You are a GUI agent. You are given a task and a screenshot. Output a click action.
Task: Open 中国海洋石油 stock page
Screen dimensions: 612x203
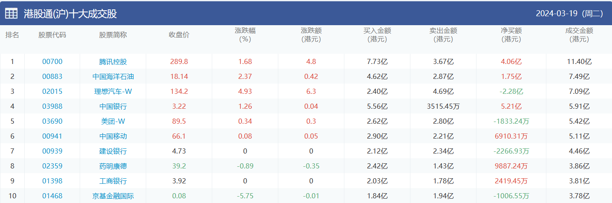(x=113, y=76)
